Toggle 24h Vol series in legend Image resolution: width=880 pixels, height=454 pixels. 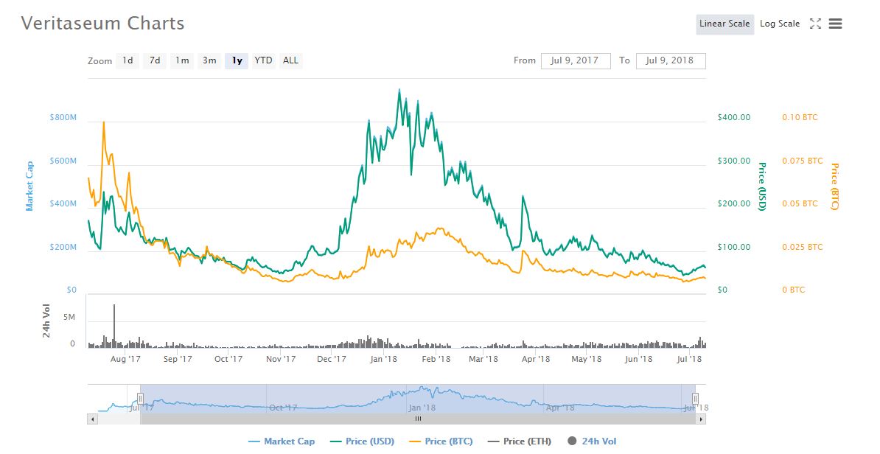[x=592, y=441]
